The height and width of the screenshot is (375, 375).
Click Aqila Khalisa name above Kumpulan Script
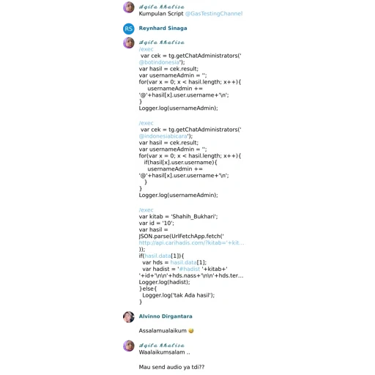[161, 7]
